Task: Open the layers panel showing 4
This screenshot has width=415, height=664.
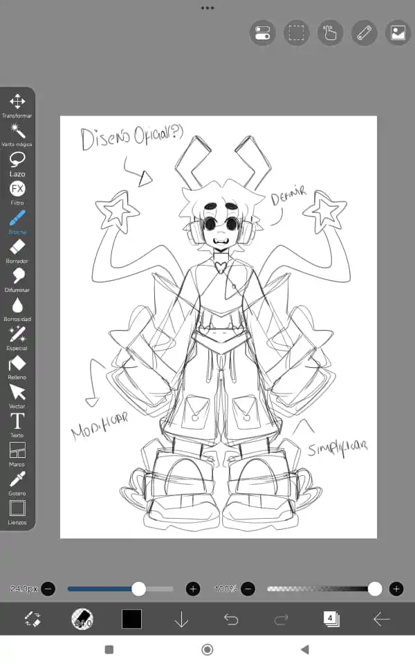Action: (331, 619)
